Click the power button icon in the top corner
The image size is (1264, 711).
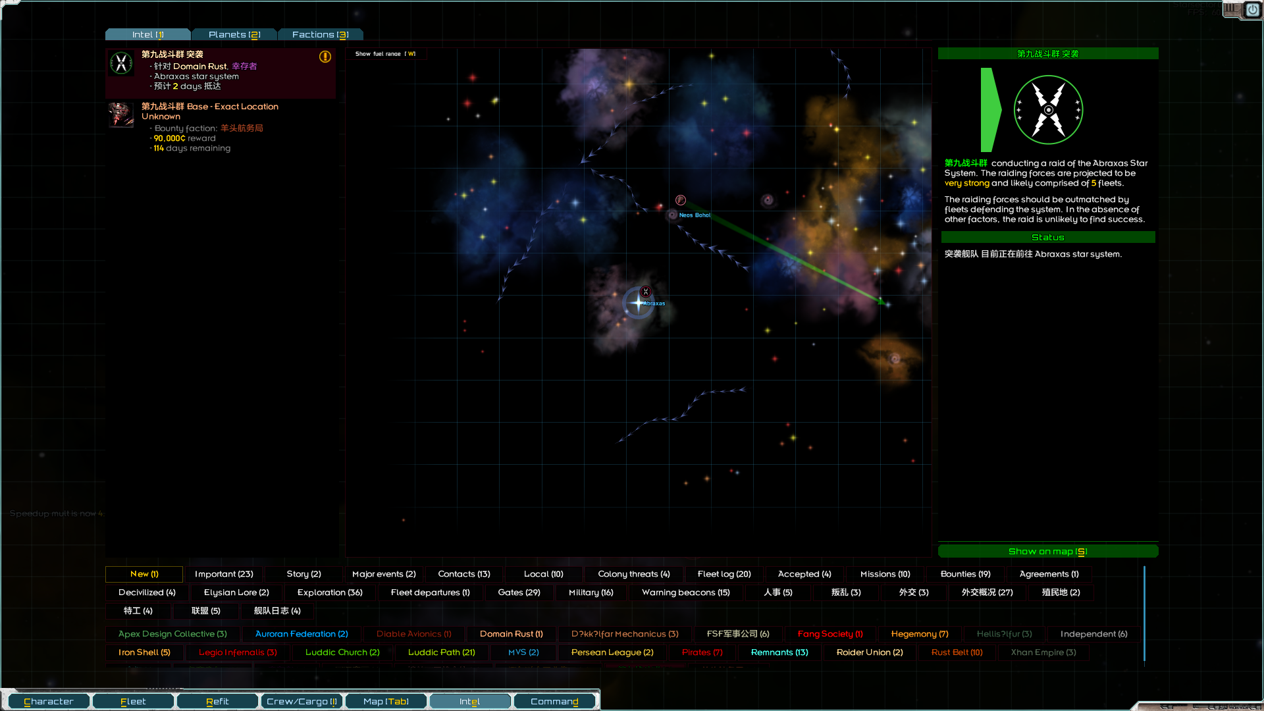pos(1252,10)
